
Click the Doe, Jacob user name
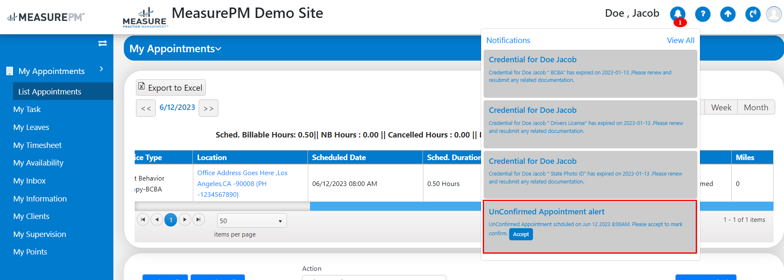[x=632, y=13]
